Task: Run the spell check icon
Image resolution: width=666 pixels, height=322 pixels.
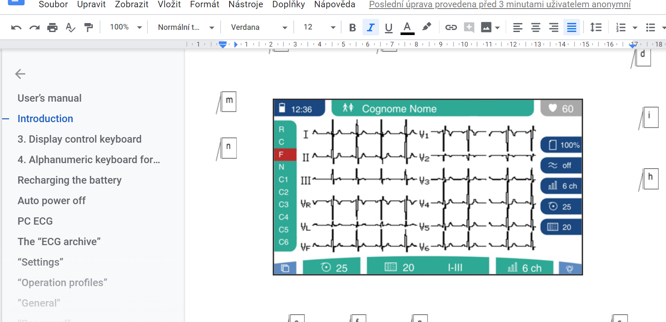Action: coord(71,28)
